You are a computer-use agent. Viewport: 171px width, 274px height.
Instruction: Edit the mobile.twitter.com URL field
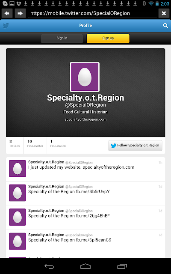click(92, 13)
